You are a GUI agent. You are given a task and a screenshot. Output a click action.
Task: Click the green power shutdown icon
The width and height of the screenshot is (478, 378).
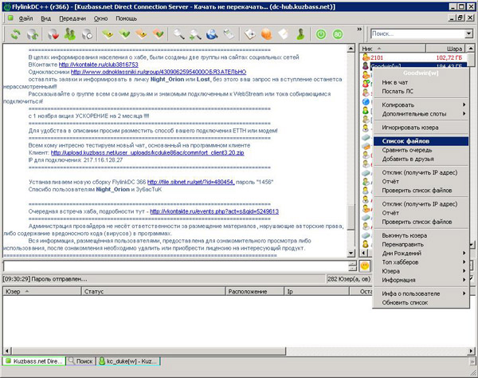pos(321,34)
